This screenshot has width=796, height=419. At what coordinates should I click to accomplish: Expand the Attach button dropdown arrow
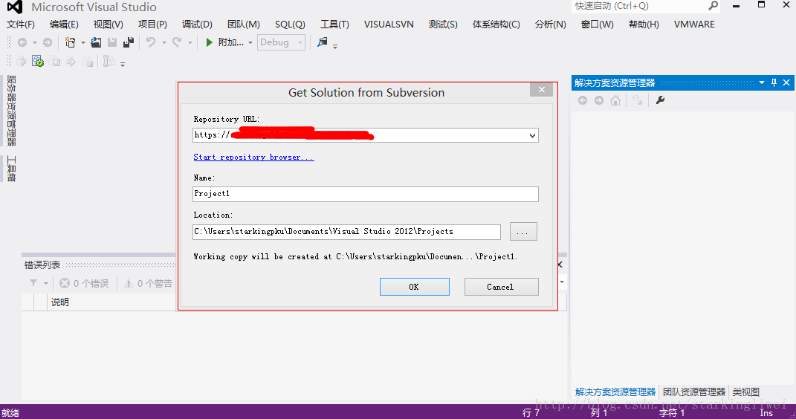point(250,42)
